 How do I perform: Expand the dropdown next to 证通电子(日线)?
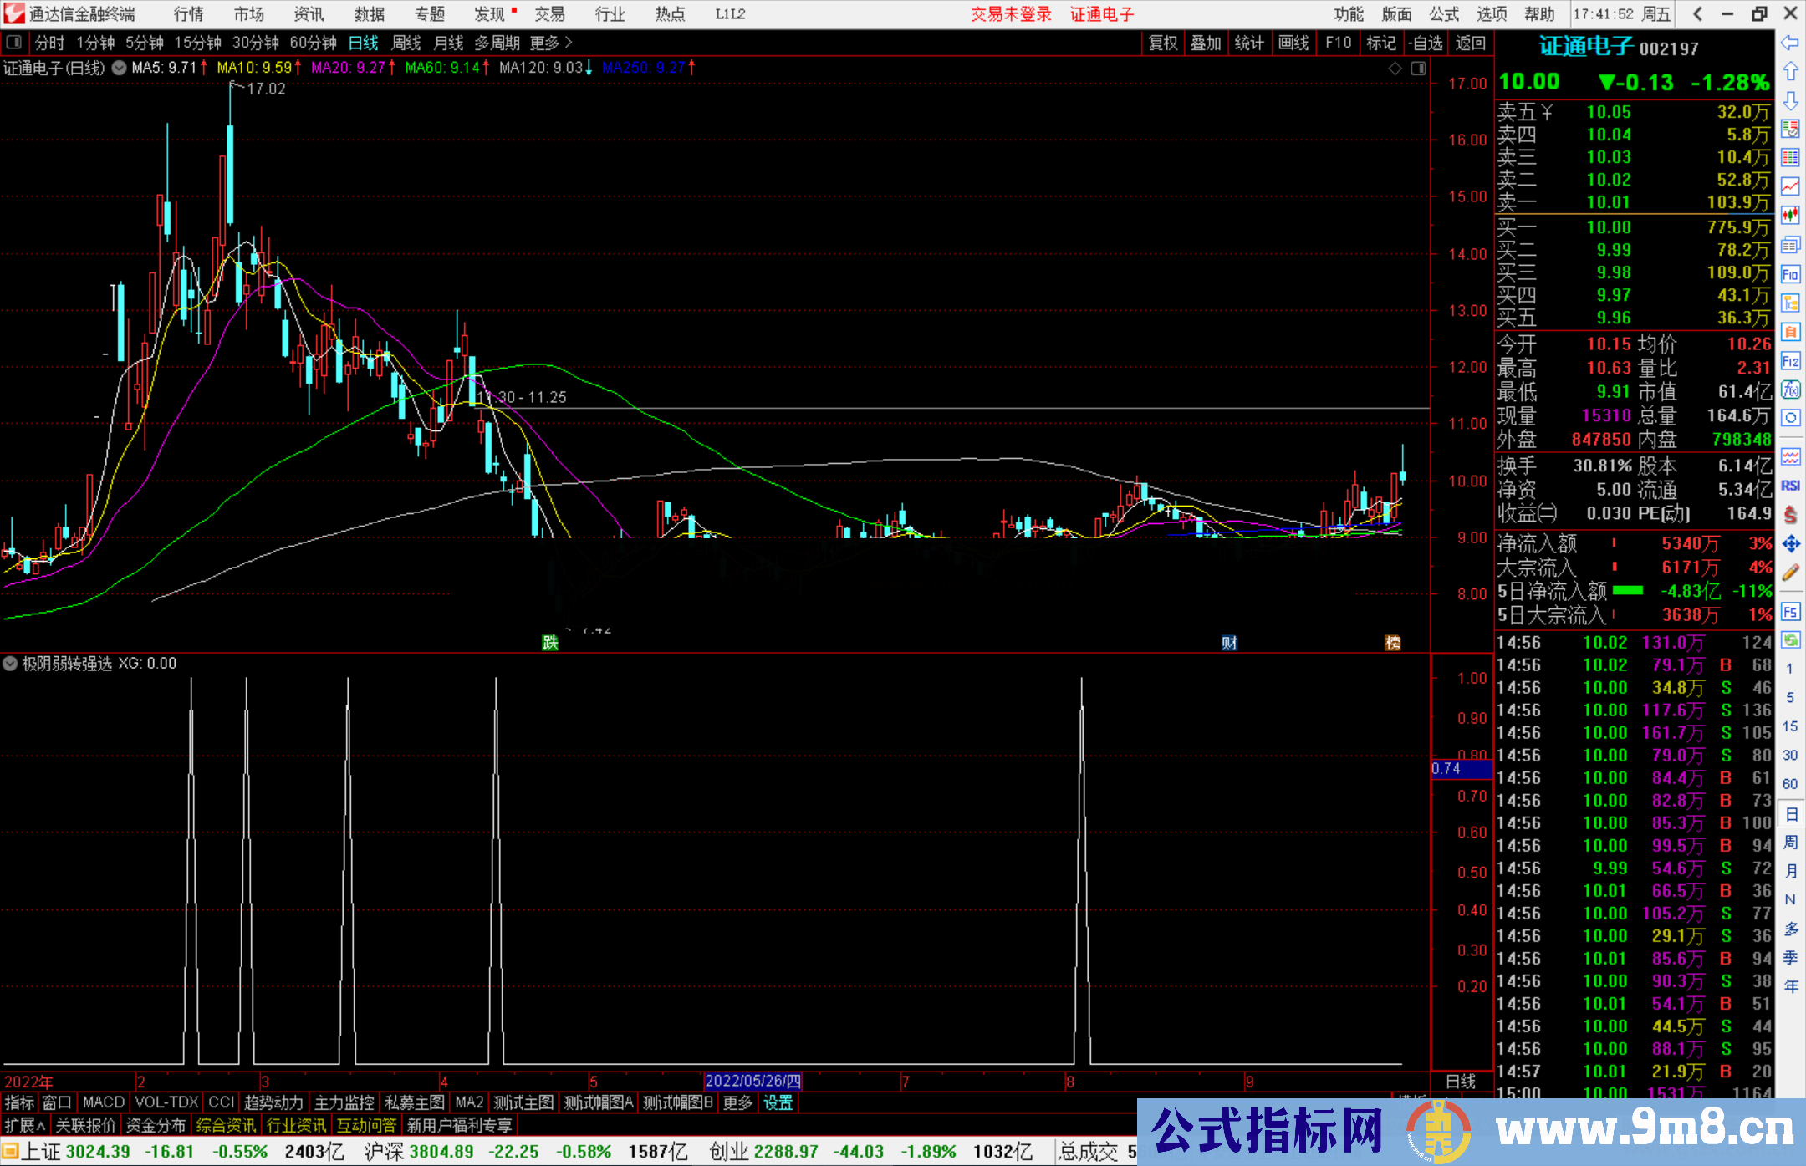[120, 69]
